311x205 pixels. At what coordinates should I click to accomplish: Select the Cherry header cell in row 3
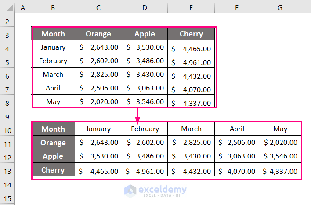point(191,34)
